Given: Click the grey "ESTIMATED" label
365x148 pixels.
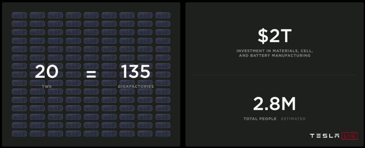Looking at the screenshot, I should 293,119.
